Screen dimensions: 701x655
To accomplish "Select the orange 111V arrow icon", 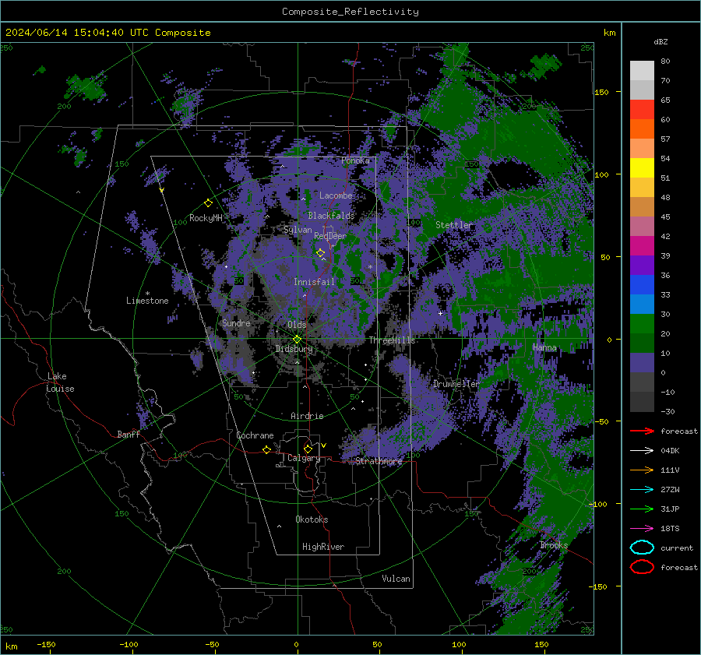I will tap(642, 470).
